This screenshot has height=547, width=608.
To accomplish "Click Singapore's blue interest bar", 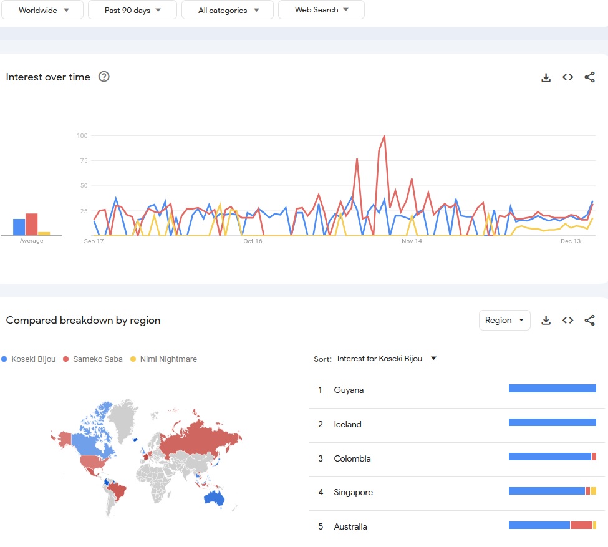I will (547, 491).
